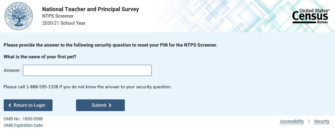The image size is (335, 133).
Task: Click the OMB Expiration Date label
Action: (x=23, y=125)
